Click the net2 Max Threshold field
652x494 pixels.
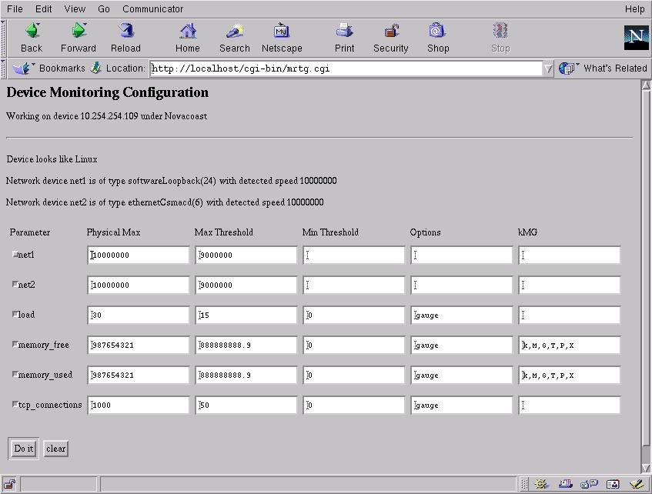246,285
